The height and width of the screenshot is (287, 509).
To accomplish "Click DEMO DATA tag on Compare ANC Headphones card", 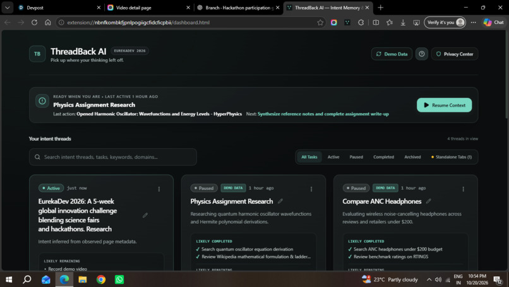I will (385, 188).
